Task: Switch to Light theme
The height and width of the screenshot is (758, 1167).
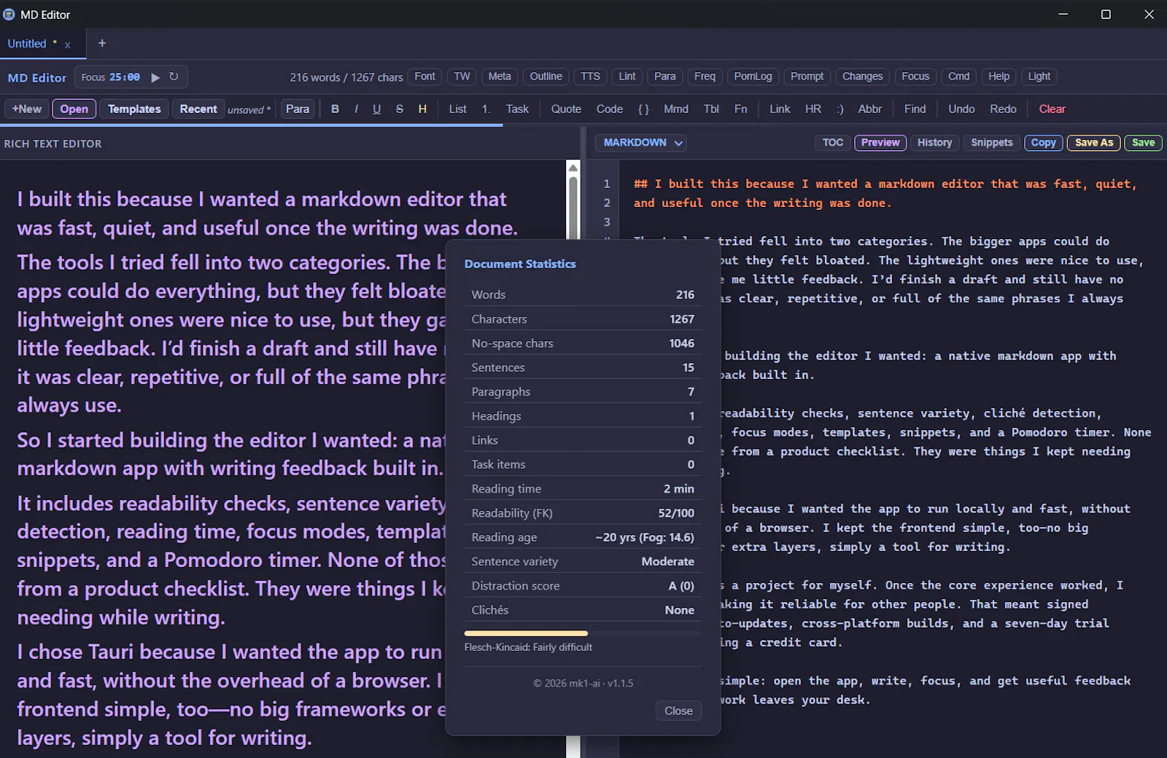Action: [1039, 77]
